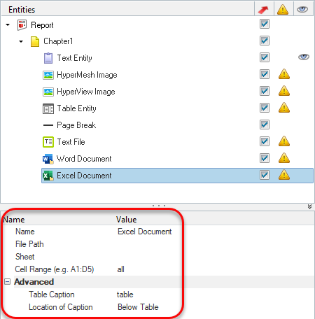Edit the Table Caption value table
315x319 pixels.
125,295
